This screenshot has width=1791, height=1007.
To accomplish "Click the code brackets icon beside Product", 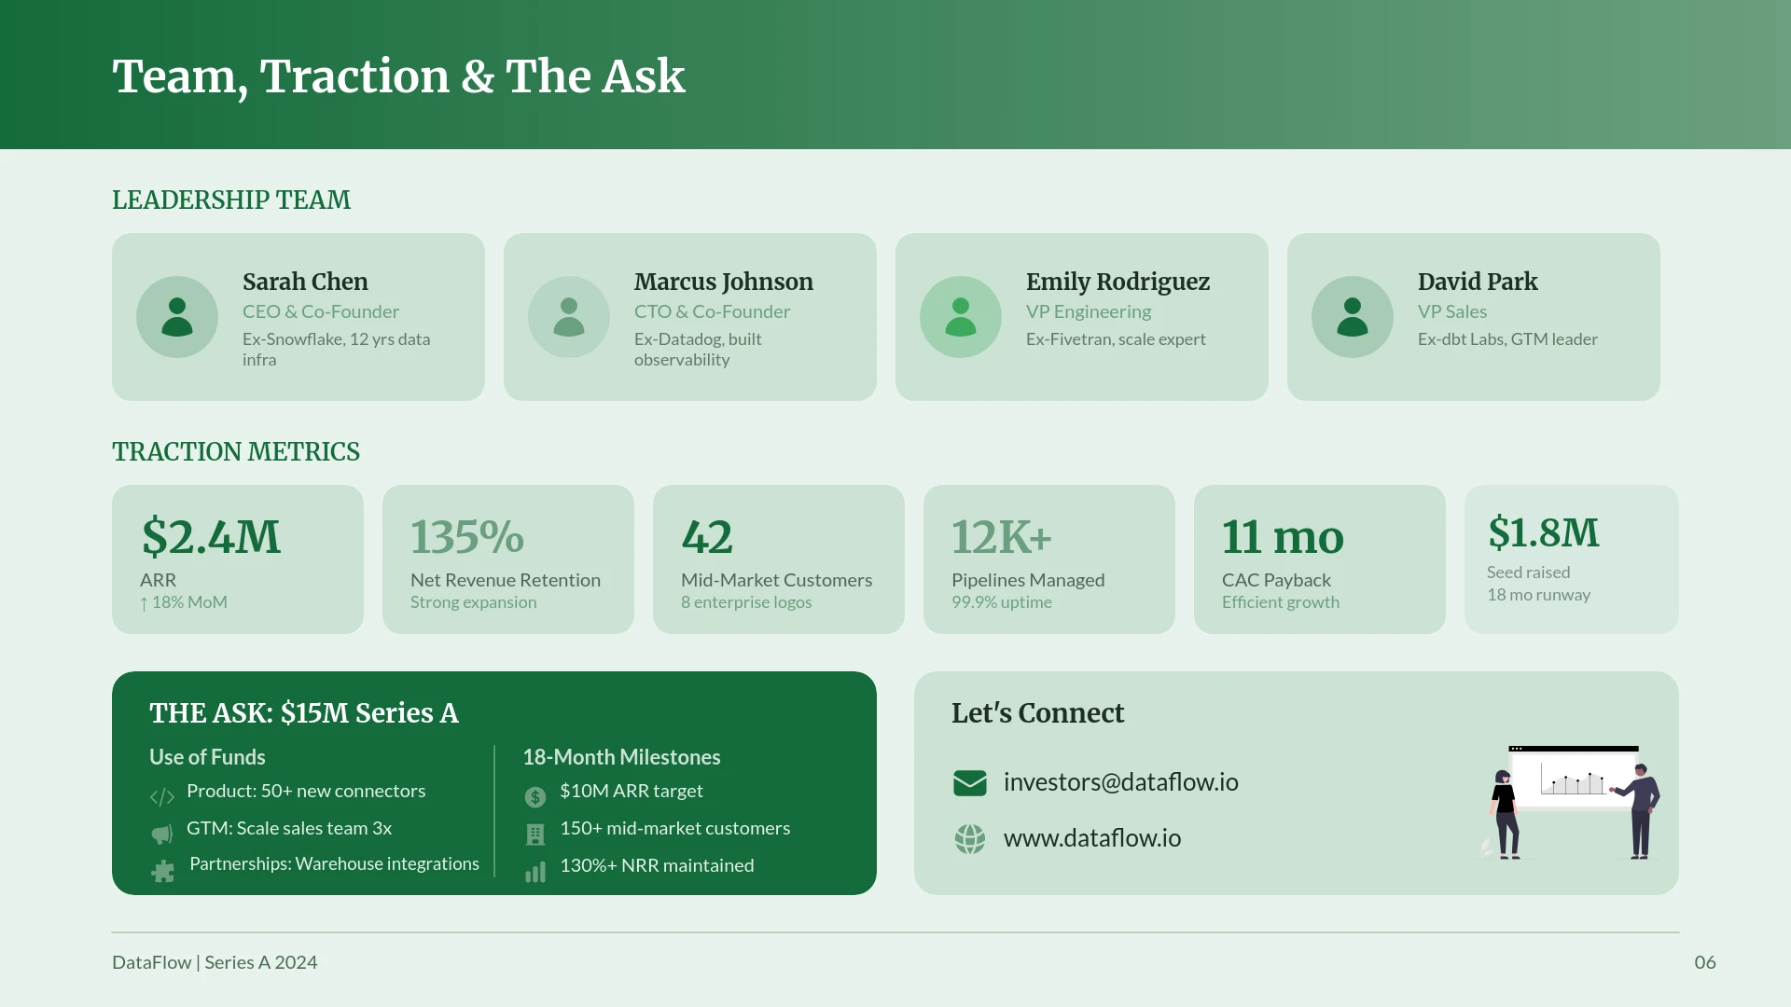I will click(x=162, y=797).
